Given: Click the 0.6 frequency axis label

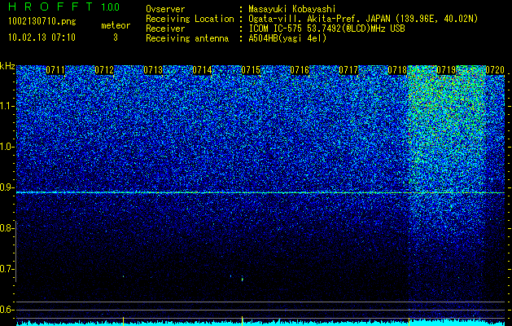Looking at the screenshot, I should 7,310.
